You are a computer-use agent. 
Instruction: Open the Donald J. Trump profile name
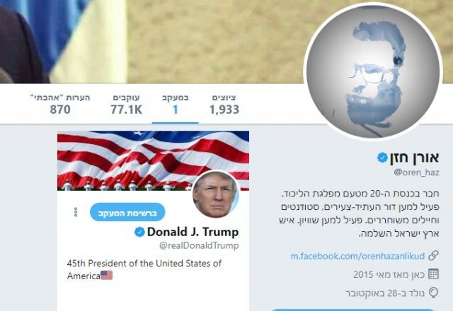[x=193, y=232]
